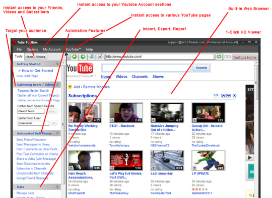The image size is (272, 198).
Task: Click Targeted Spider Search link
Action: (33, 90)
